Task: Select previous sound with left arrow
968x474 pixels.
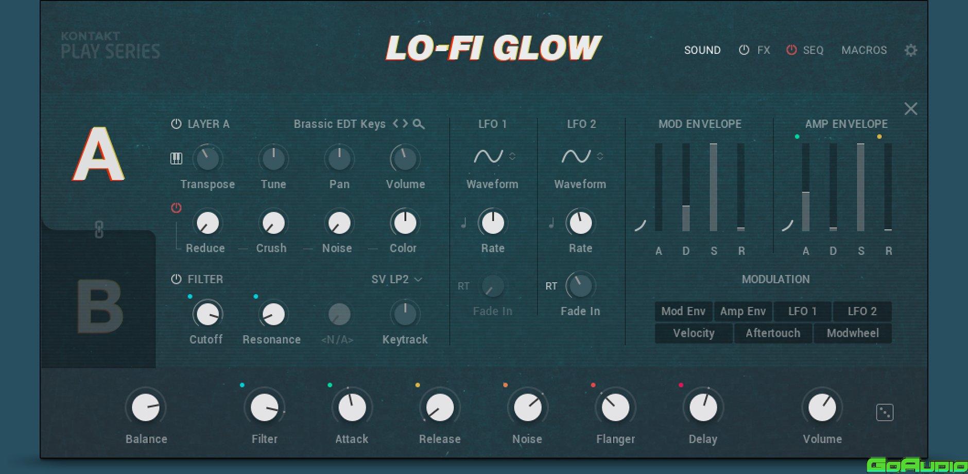Action: pyautogui.click(x=395, y=124)
